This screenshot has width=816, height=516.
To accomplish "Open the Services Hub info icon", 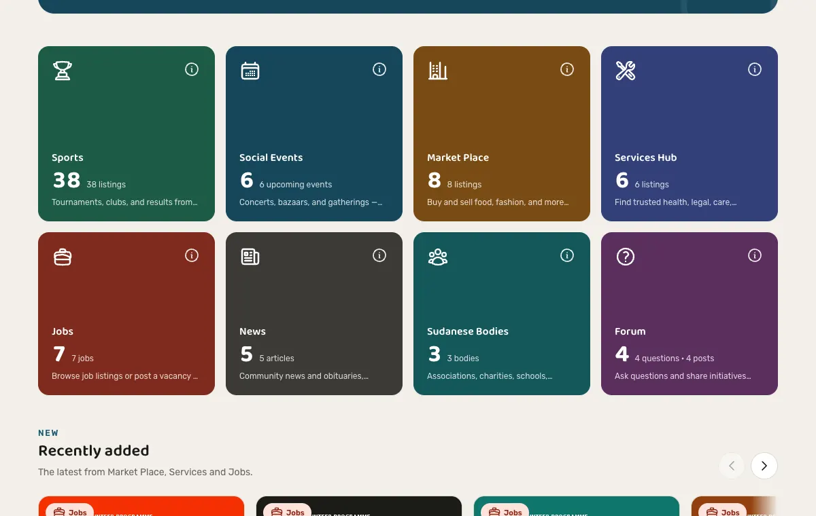I will point(755,69).
